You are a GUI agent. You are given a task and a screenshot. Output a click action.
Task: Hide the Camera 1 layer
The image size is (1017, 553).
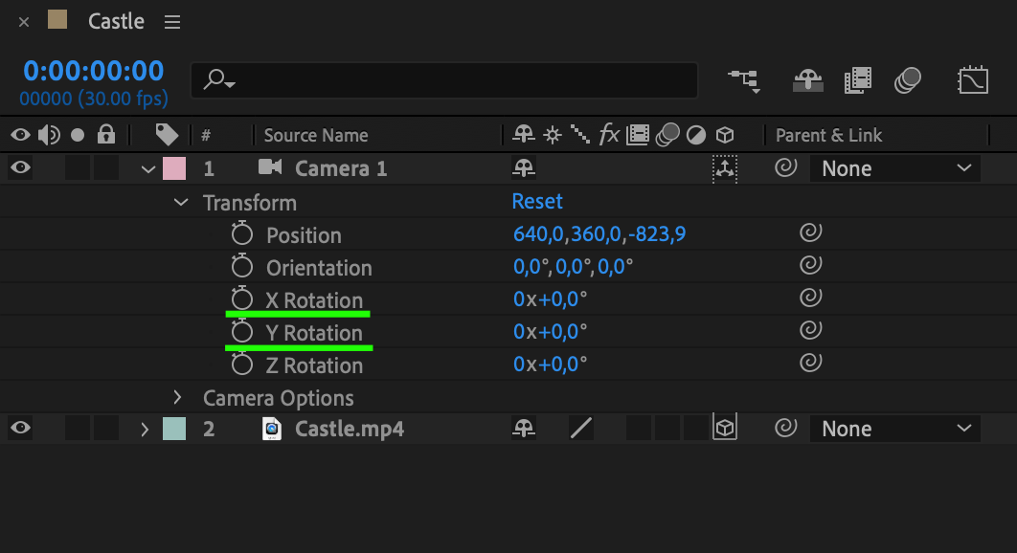(20, 168)
